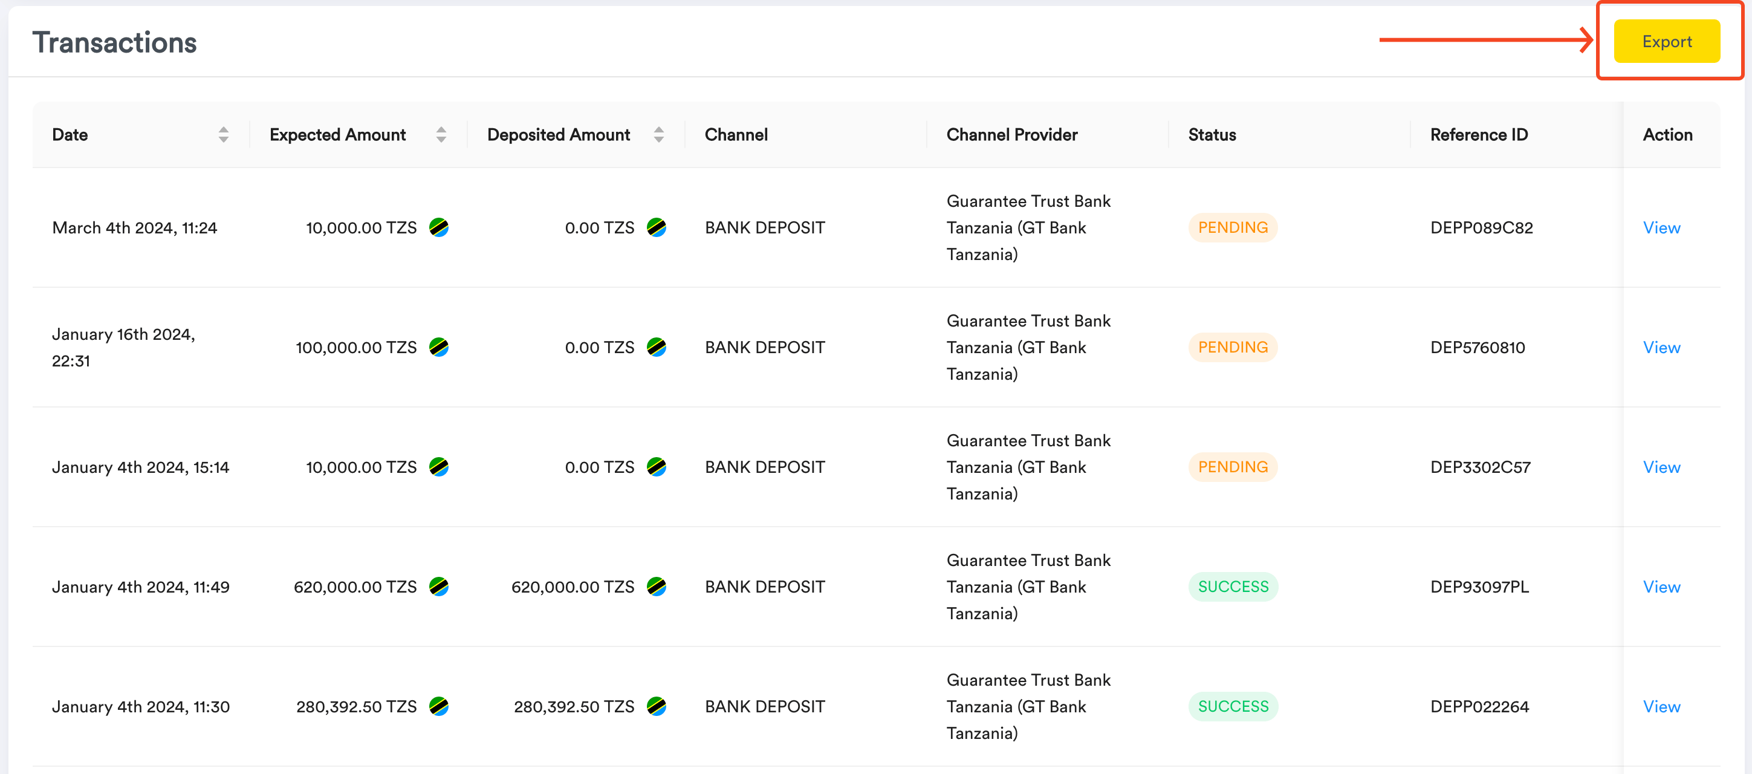
Task: Click the Reference ID column header
Action: tap(1479, 135)
